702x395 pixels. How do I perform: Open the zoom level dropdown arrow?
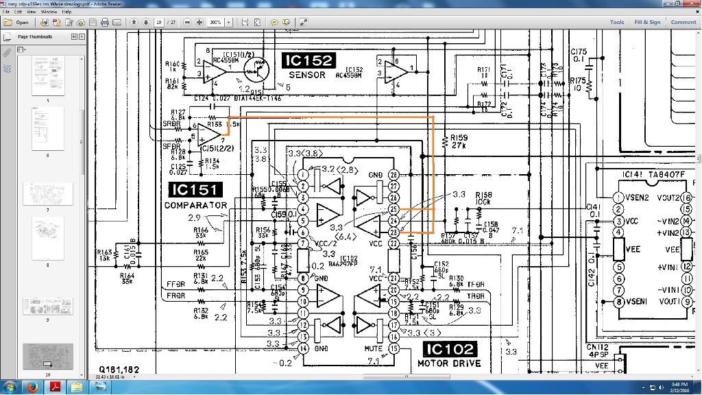(x=228, y=23)
